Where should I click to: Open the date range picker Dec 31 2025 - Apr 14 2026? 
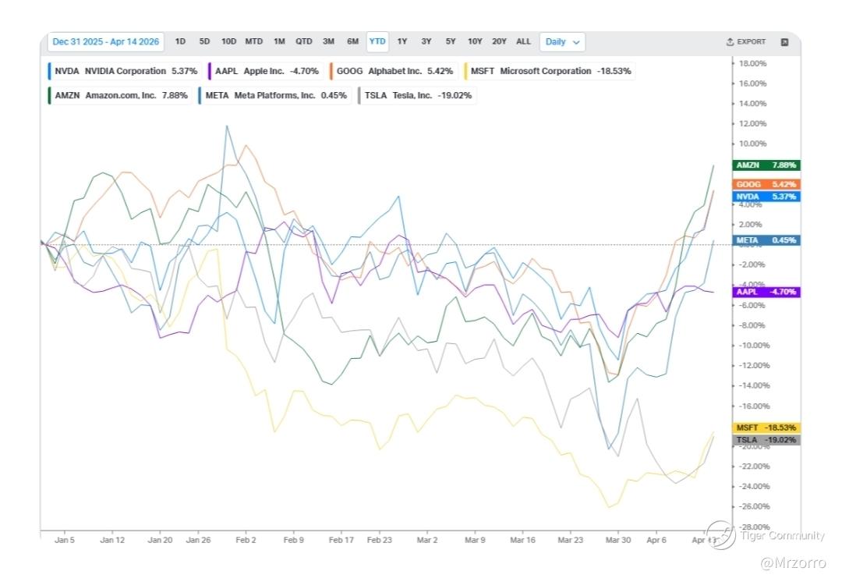105,42
